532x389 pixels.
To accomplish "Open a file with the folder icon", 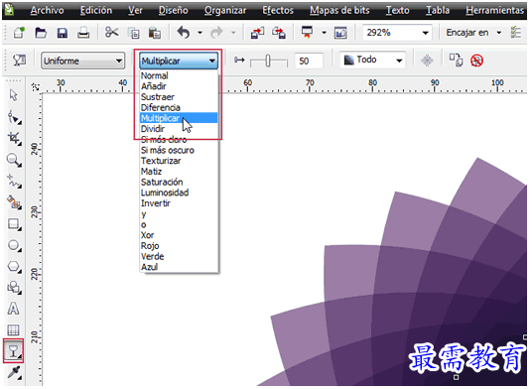I will (41, 33).
